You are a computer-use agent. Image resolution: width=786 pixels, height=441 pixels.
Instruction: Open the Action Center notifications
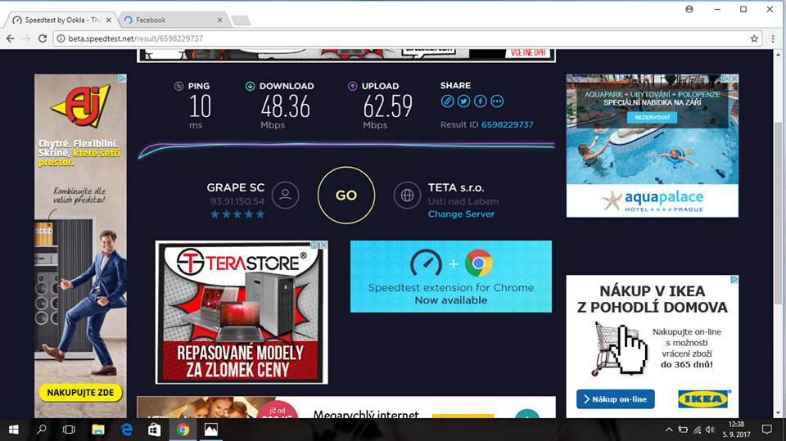pyautogui.click(x=767, y=430)
